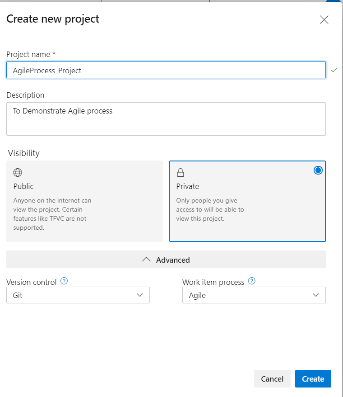Focus the Project name text field
The height and width of the screenshot is (397, 343).
point(166,70)
